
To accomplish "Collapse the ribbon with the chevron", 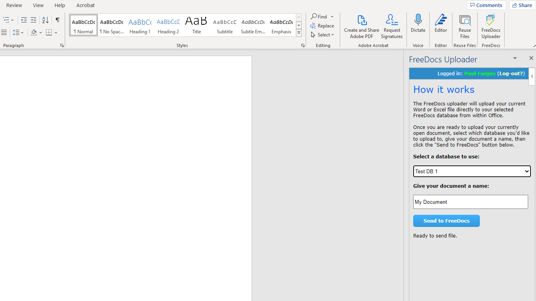I will [534, 46].
